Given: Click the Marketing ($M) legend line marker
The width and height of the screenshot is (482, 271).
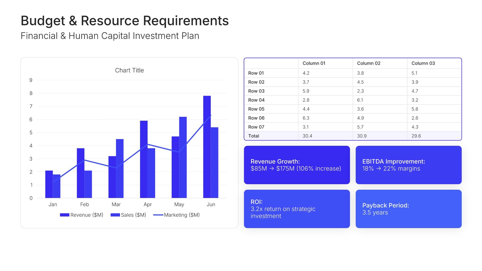Looking at the screenshot, I should 158,215.
